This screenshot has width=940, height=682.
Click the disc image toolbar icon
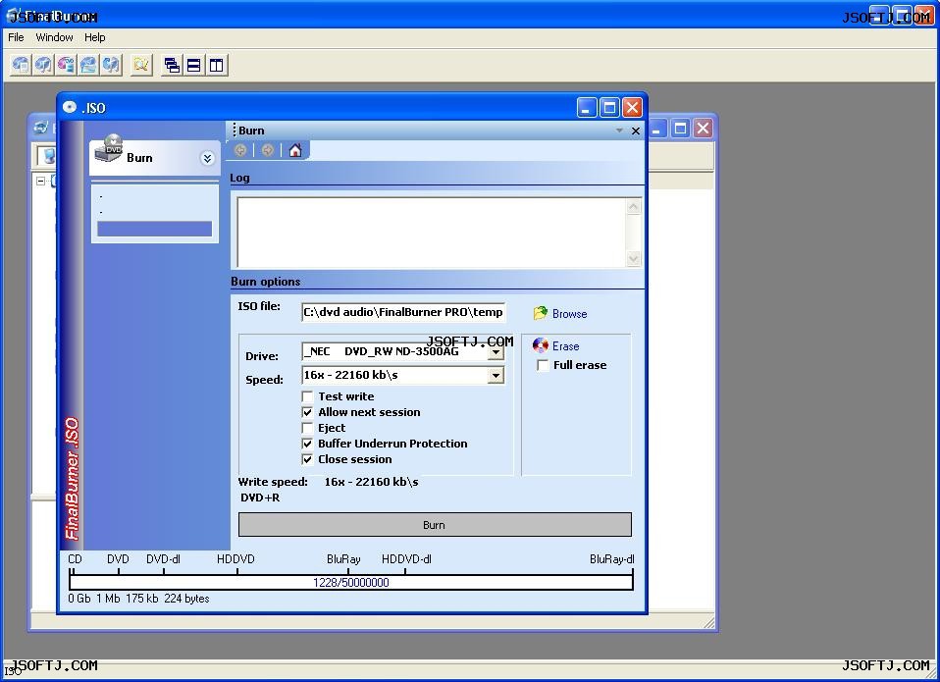tap(88, 65)
